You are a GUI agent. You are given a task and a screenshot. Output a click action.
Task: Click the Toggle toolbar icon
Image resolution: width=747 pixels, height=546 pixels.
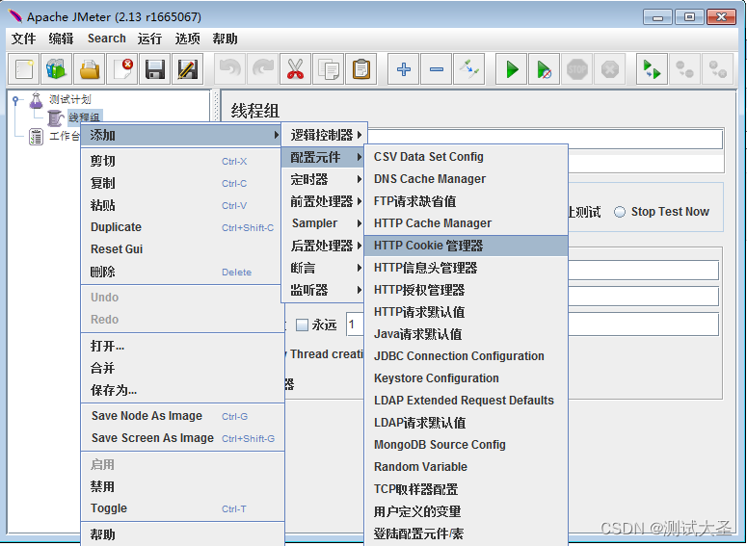[x=468, y=69]
